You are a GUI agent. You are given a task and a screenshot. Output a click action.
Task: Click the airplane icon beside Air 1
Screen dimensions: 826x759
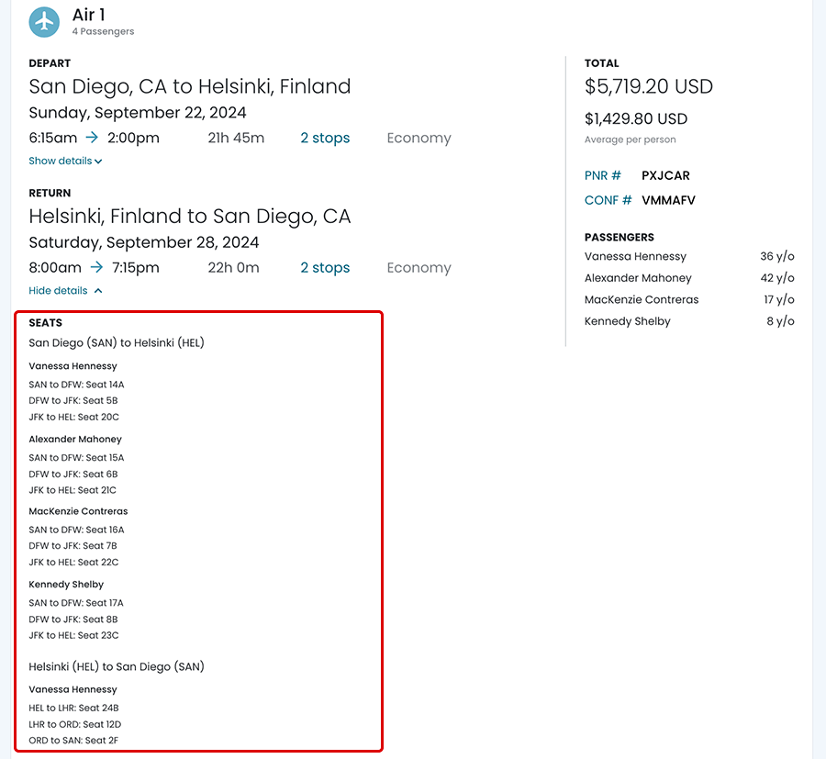[x=44, y=22]
